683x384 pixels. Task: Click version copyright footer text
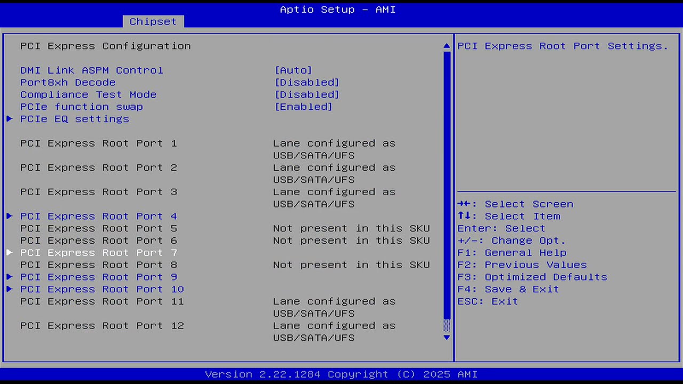pyautogui.click(x=341, y=374)
